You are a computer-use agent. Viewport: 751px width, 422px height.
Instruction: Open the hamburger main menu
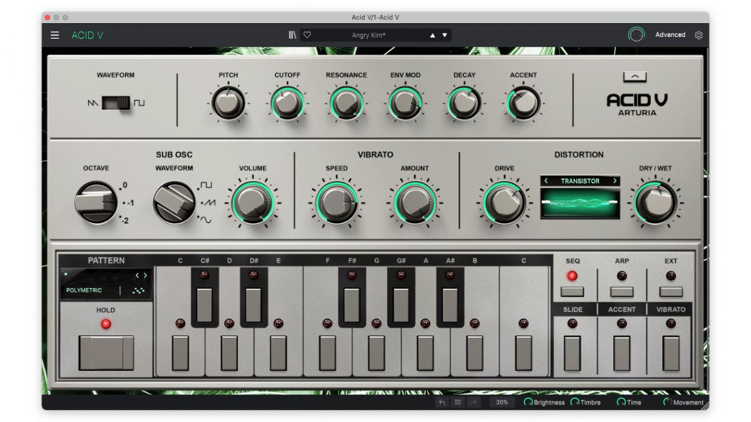point(55,35)
